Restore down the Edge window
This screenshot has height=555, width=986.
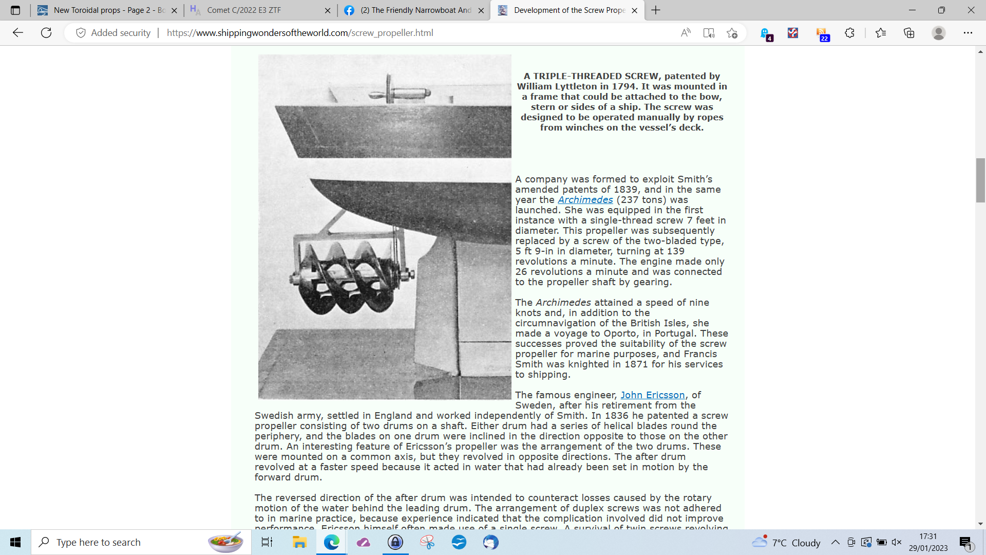(941, 10)
